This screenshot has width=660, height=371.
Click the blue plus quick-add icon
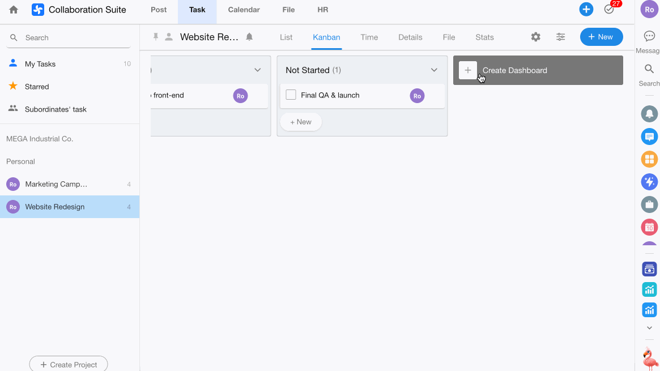click(586, 10)
